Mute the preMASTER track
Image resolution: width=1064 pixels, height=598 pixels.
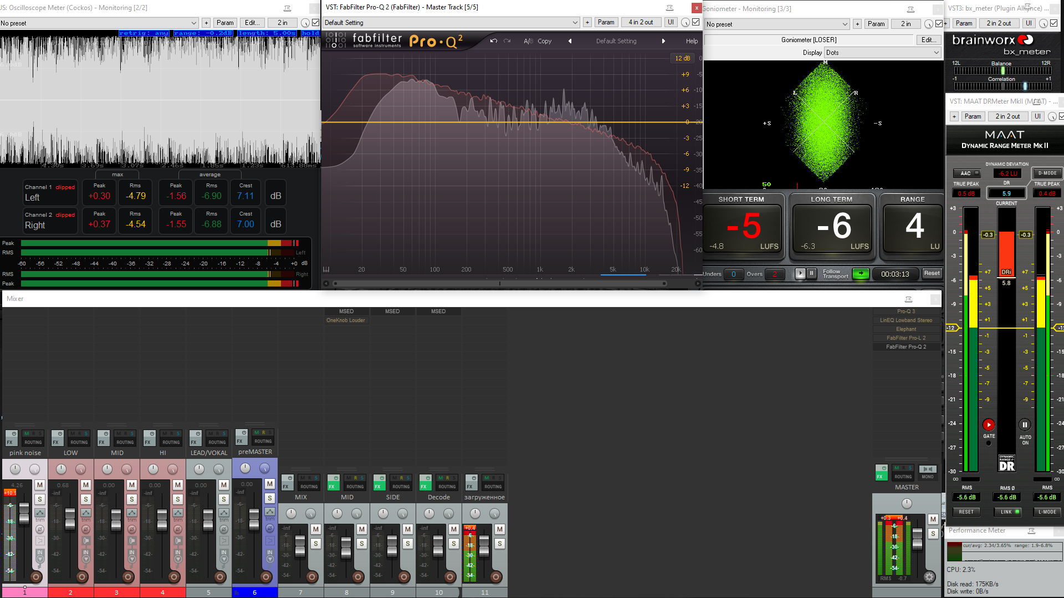click(270, 484)
